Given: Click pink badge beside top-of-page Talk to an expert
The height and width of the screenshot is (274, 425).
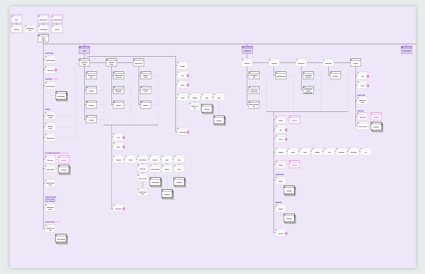Looking at the screenshot, I should [x=56, y=70].
